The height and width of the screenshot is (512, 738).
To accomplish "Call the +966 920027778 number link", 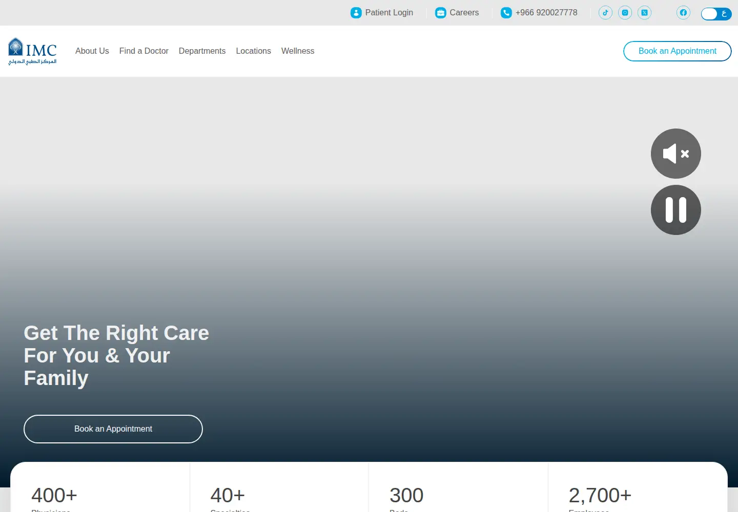I will 539,13.
